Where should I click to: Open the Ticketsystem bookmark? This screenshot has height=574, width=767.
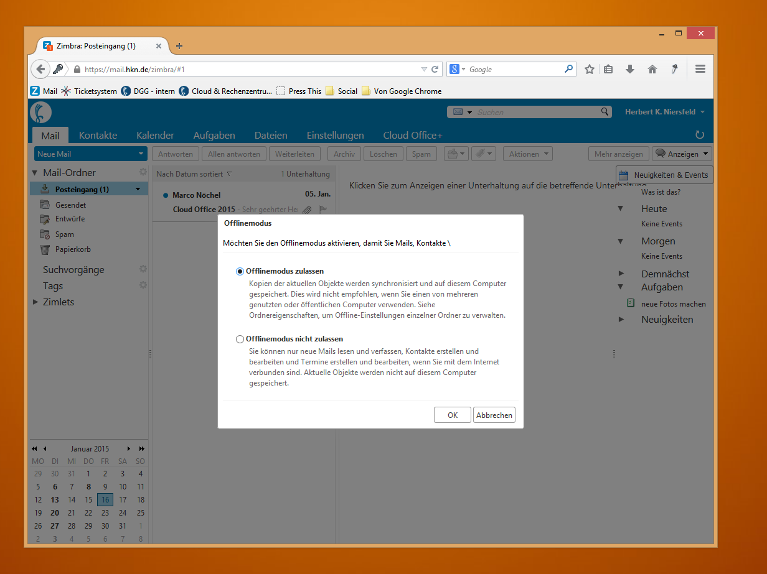tap(89, 91)
